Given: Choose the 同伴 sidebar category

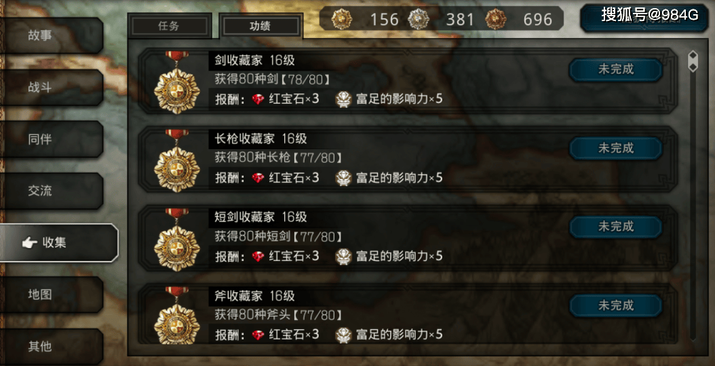Looking at the screenshot, I should (x=51, y=140).
